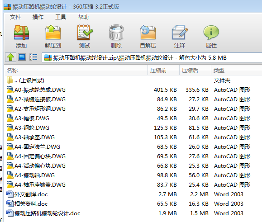Select file A3-幅板.DWG

point(32,118)
